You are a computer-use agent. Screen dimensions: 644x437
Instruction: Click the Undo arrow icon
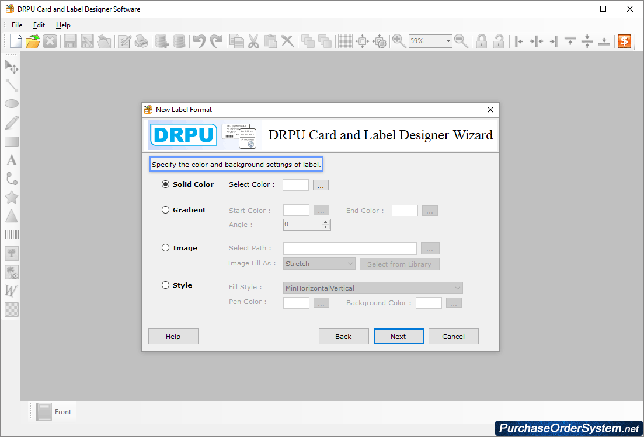pos(199,41)
